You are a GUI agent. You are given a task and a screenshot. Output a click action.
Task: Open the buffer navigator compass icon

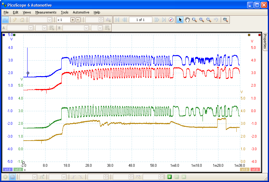click(x=171, y=20)
